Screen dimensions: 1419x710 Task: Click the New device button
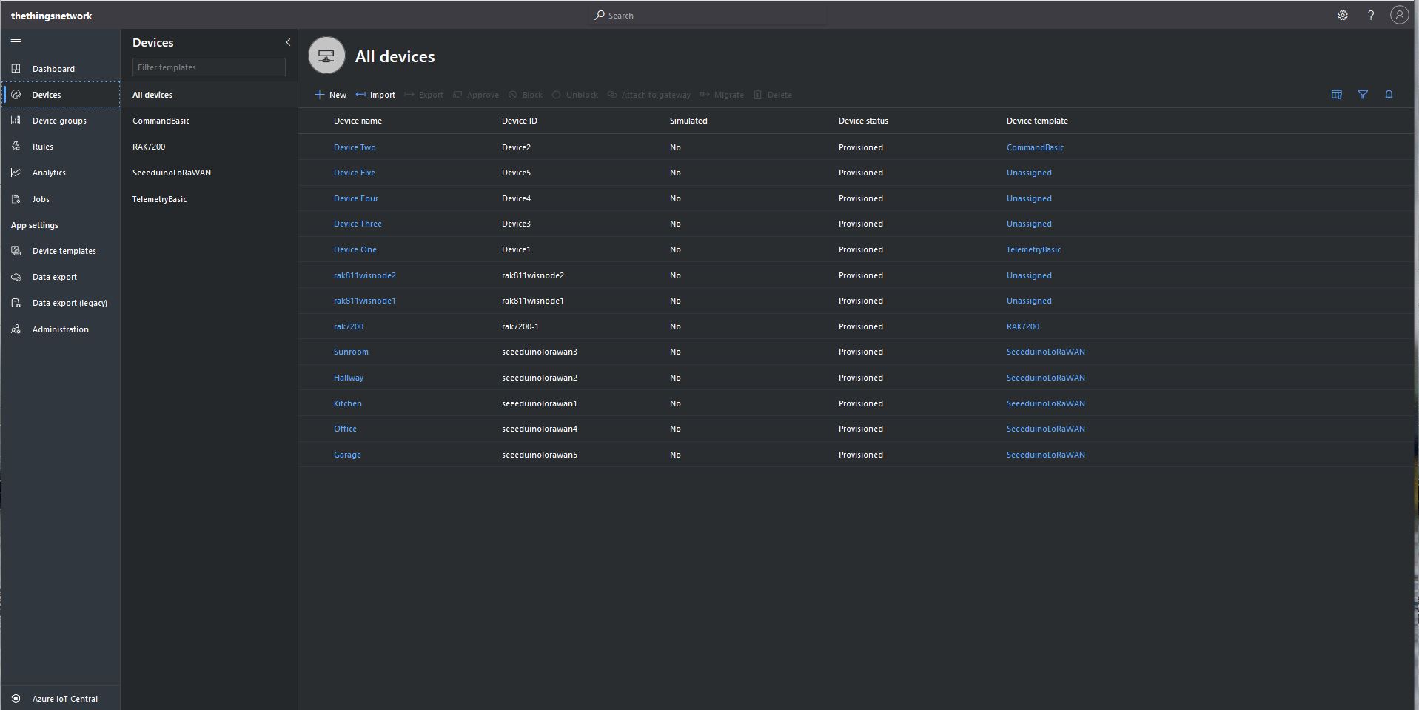[330, 95]
